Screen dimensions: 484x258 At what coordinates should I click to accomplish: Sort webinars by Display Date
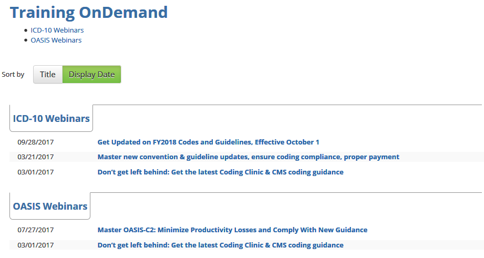[x=91, y=75]
